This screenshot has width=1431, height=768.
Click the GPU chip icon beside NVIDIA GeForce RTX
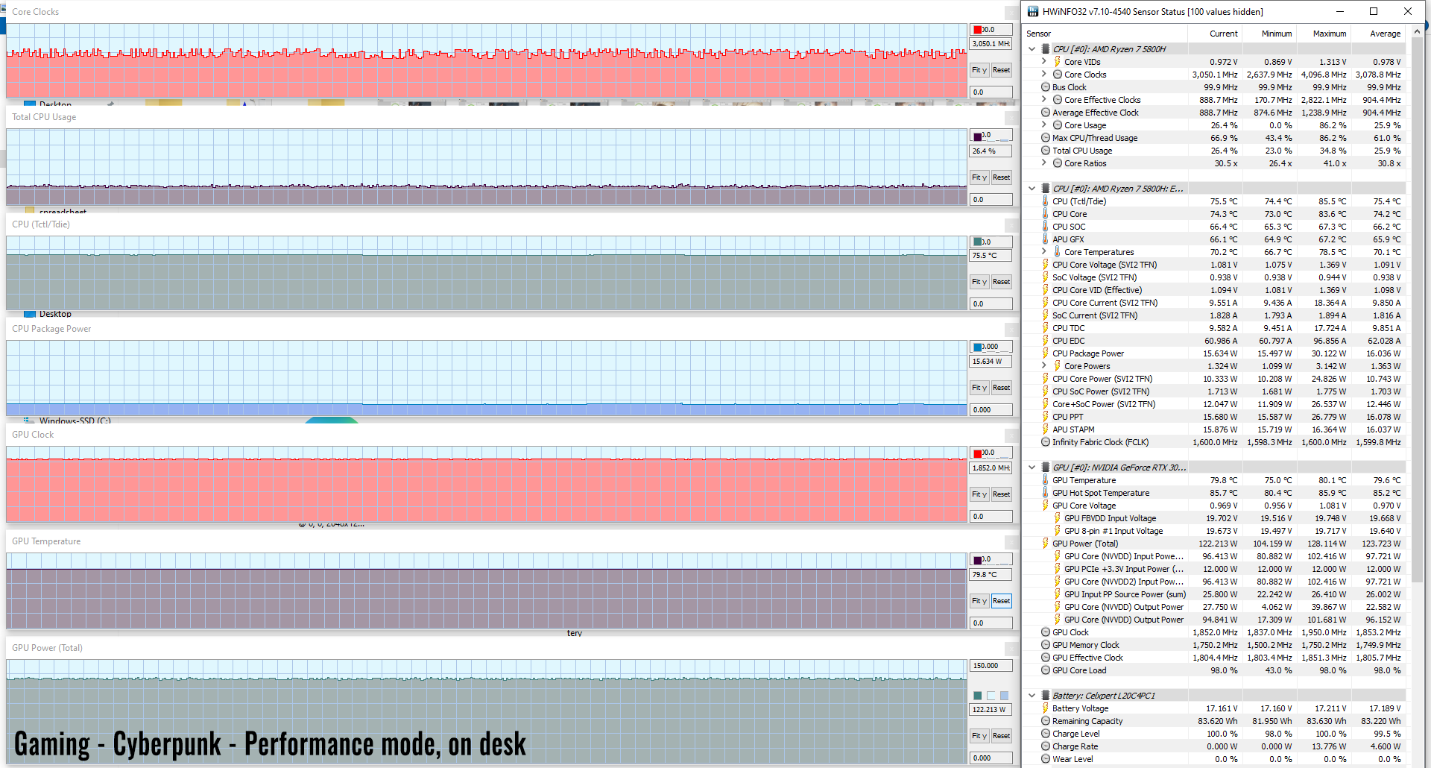click(1046, 468)
